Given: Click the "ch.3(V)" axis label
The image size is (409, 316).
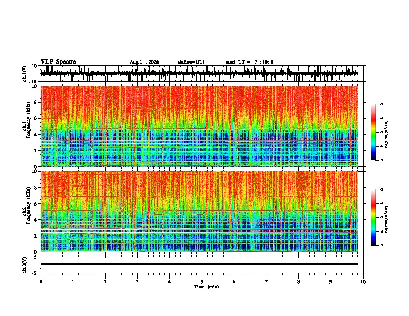Looking at the screenshot, I should (x=25, y=265).
